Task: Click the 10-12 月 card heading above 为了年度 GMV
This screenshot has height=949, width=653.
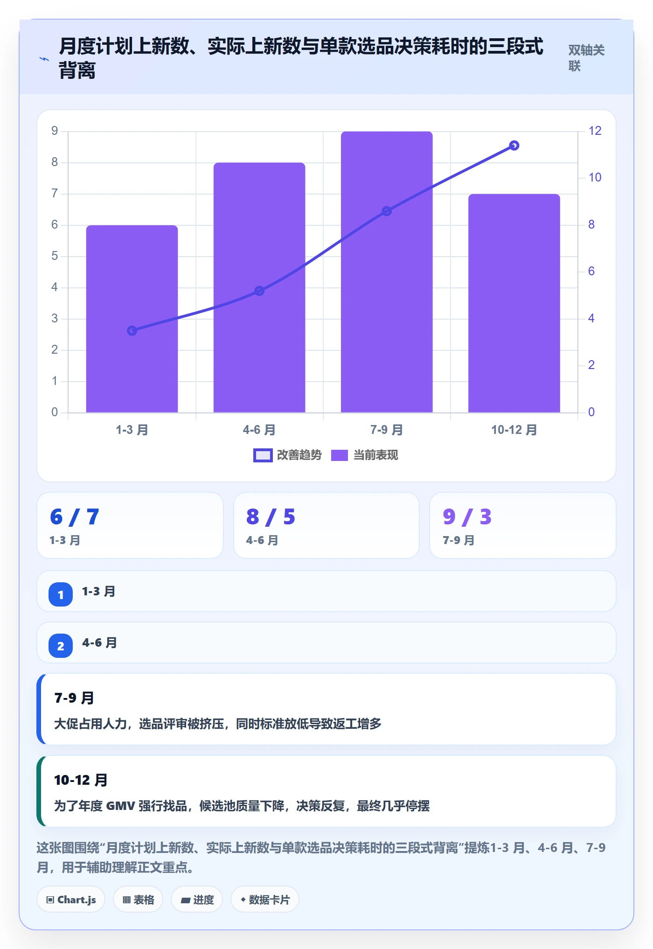Action: point(81,780)
